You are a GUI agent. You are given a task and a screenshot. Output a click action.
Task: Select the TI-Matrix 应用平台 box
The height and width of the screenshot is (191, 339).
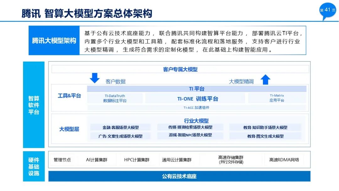[x=277, y=98]
